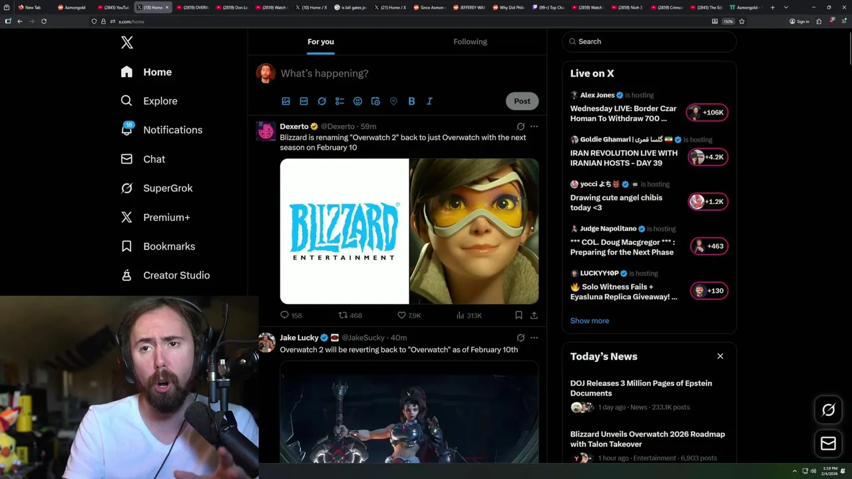This screenshot has width=852, height=479.
Task: Open the Home page from sidebar
Action: (x=146, y=72)
